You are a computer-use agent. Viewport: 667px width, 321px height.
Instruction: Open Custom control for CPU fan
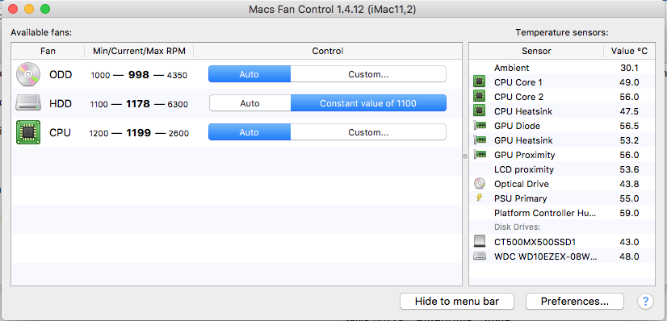[368, 132]
